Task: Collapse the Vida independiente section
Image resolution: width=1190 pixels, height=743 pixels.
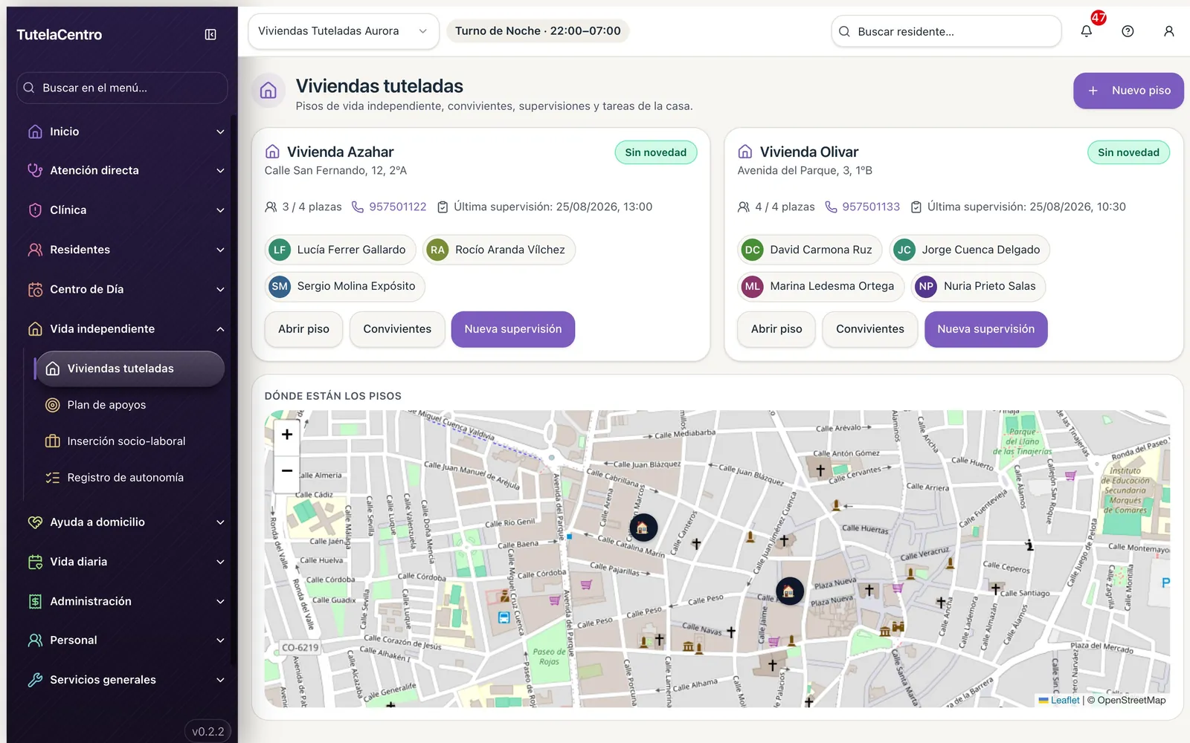Action: point(123,329)
